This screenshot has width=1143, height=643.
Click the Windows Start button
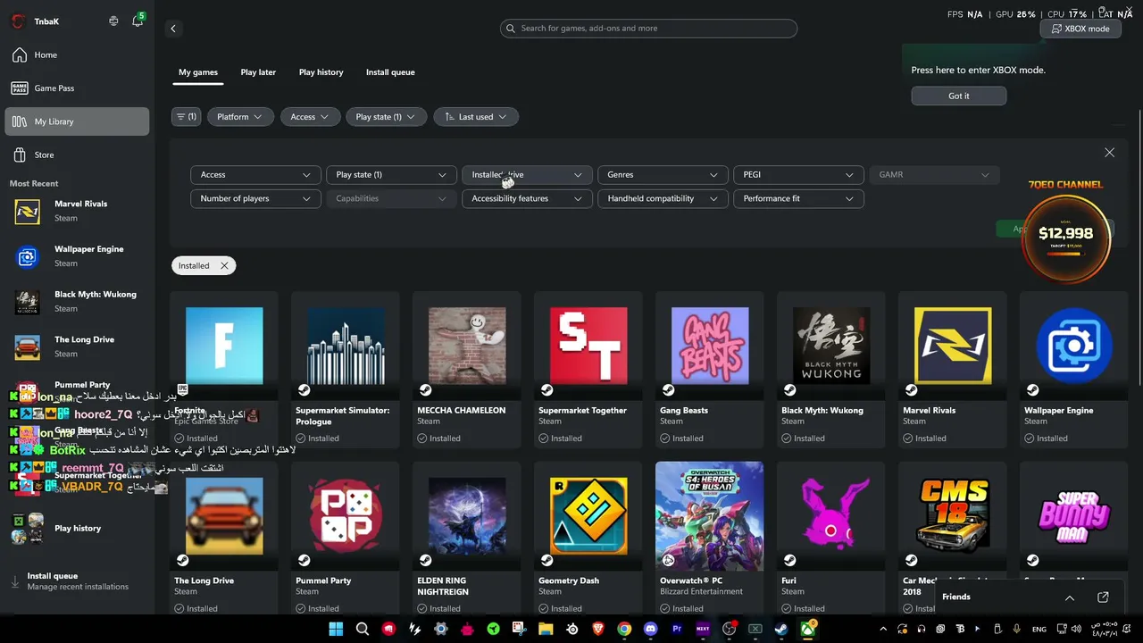pyautogui.click(x=336, y=629)
